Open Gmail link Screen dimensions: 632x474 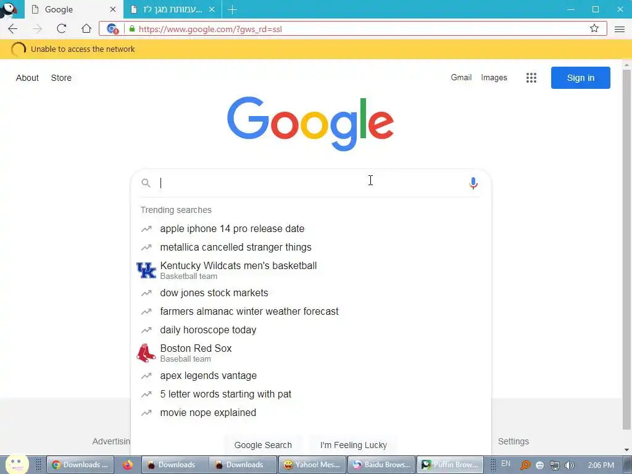461,77
